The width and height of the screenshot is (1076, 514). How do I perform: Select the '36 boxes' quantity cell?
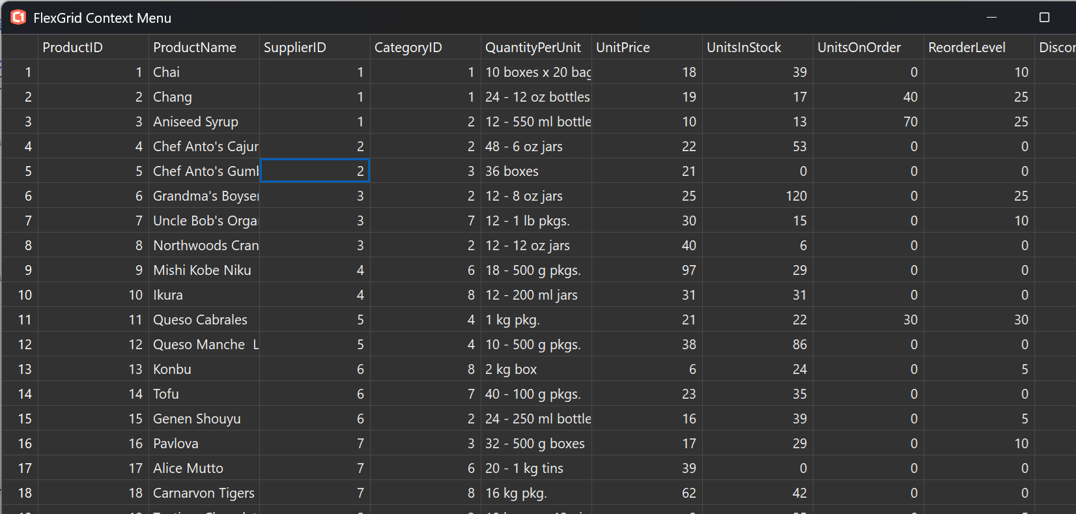pyautogui.click(x=537, y=171)
